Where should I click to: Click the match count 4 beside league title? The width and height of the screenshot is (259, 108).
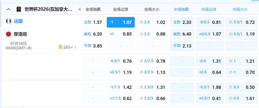(x=79, y=9)
